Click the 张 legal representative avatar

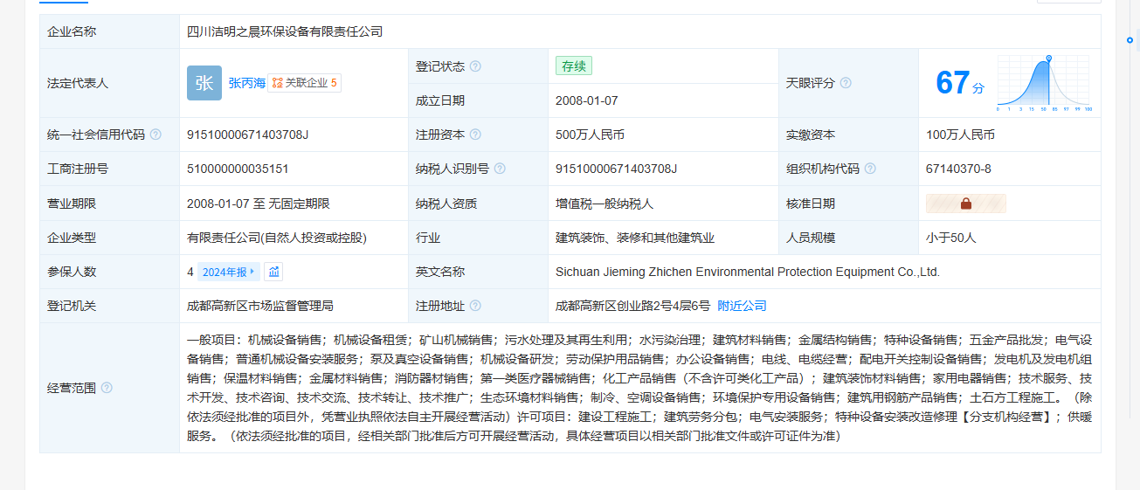[x=204, y=83]
